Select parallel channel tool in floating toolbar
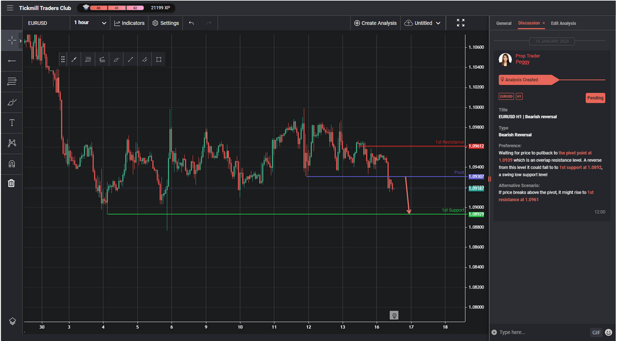The height and width of the screenshot is (341, 617). [144, 59]
